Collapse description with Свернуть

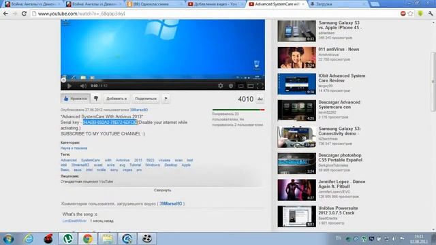[163, 191]
